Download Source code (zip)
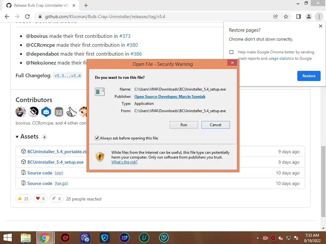Viewport: 326px width, 244px height. coord(45,173)
